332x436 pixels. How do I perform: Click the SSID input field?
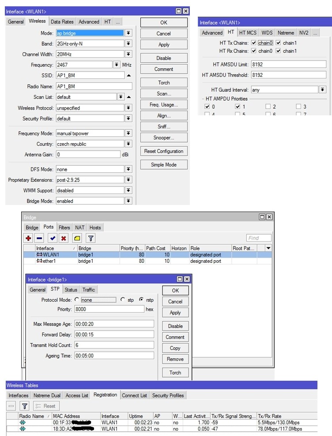click(90, 76)
